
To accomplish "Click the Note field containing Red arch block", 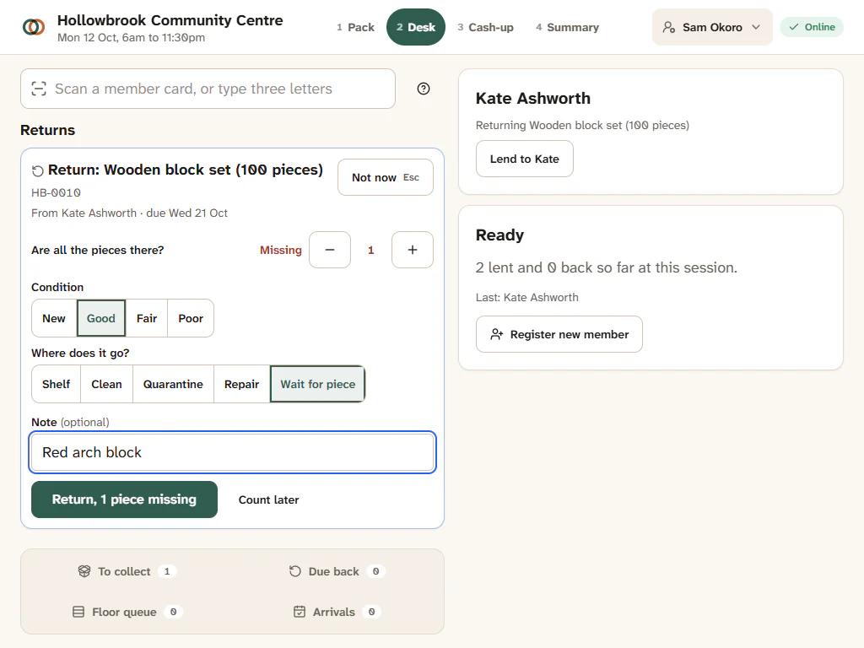I will click(x=233, y=452).
